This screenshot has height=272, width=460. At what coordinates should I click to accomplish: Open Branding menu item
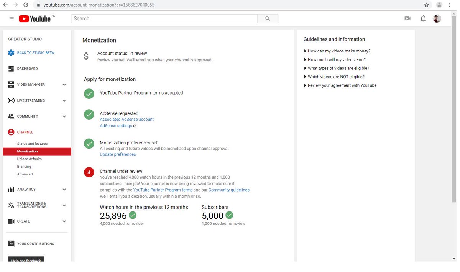point(24,167)
